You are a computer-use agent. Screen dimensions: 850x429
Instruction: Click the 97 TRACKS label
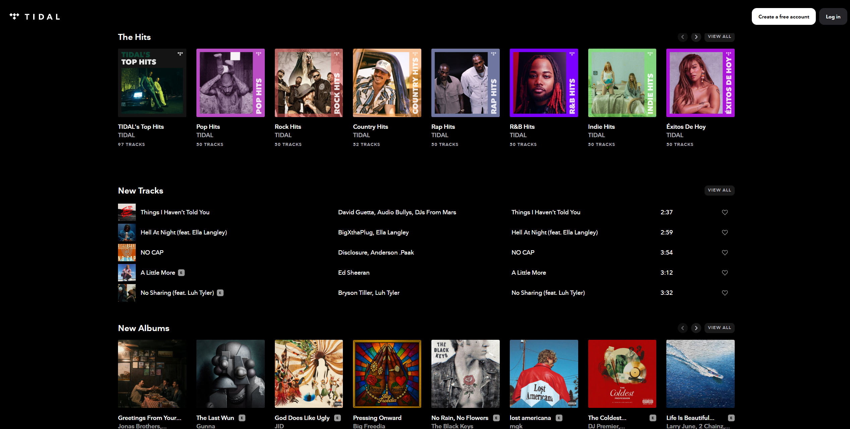[x=131, y=145]
